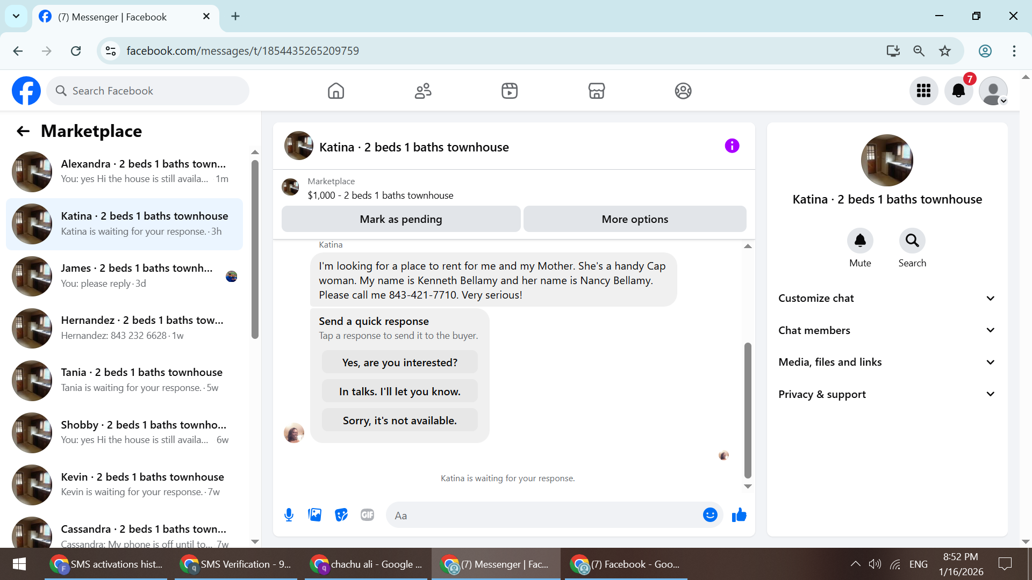Send a thumbs-up like

pyautogui.click(x=739, y=515)
